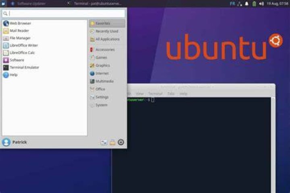
Task: Open the notifications bell in the panel
Action: 246,4
